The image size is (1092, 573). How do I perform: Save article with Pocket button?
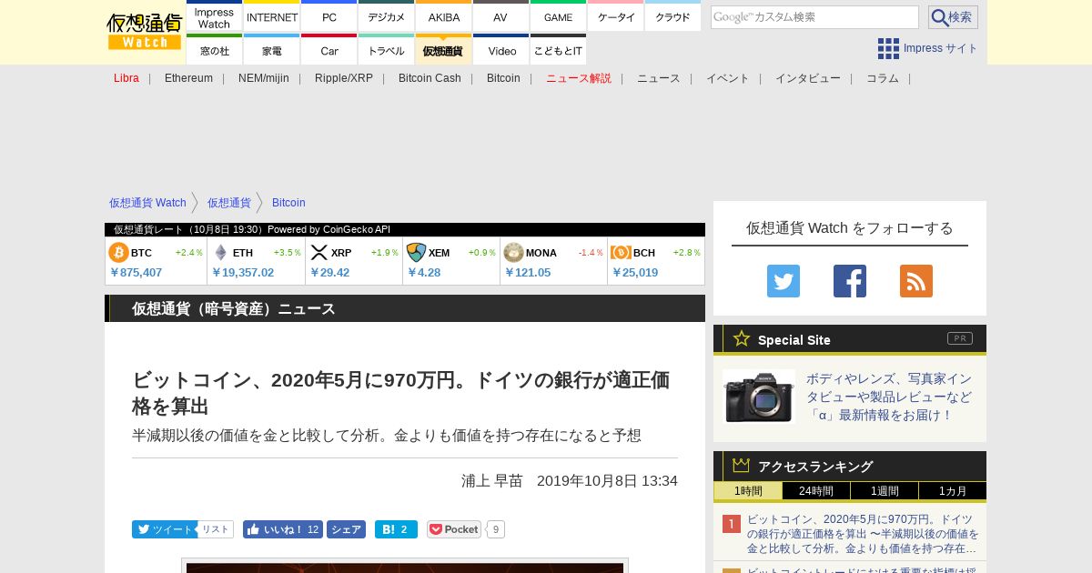click(454, 529)
